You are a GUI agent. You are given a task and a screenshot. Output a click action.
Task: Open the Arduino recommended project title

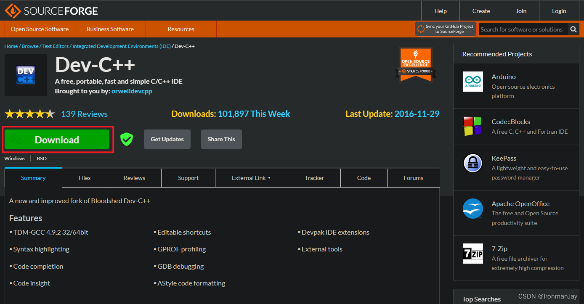(x=504, y=77)
